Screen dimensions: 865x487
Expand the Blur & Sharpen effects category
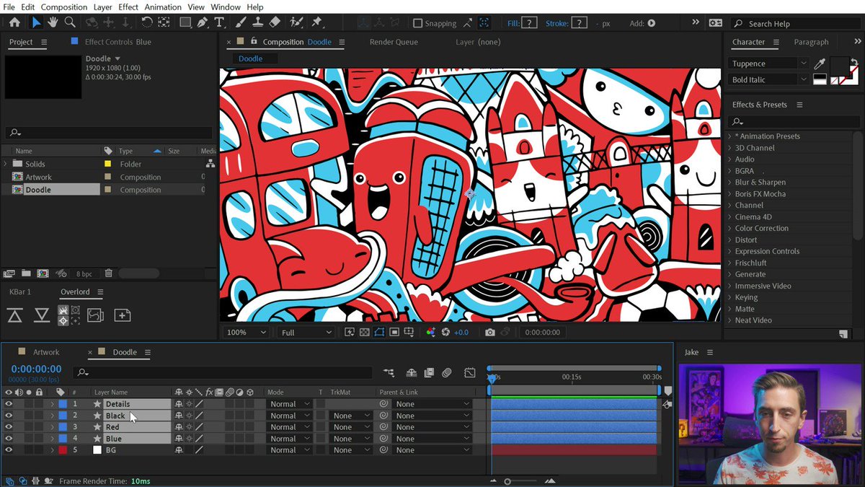click(x=729, y=183)
